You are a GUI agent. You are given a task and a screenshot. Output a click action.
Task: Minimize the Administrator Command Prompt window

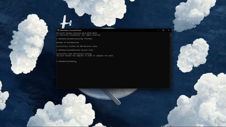(x=158, y=30)
